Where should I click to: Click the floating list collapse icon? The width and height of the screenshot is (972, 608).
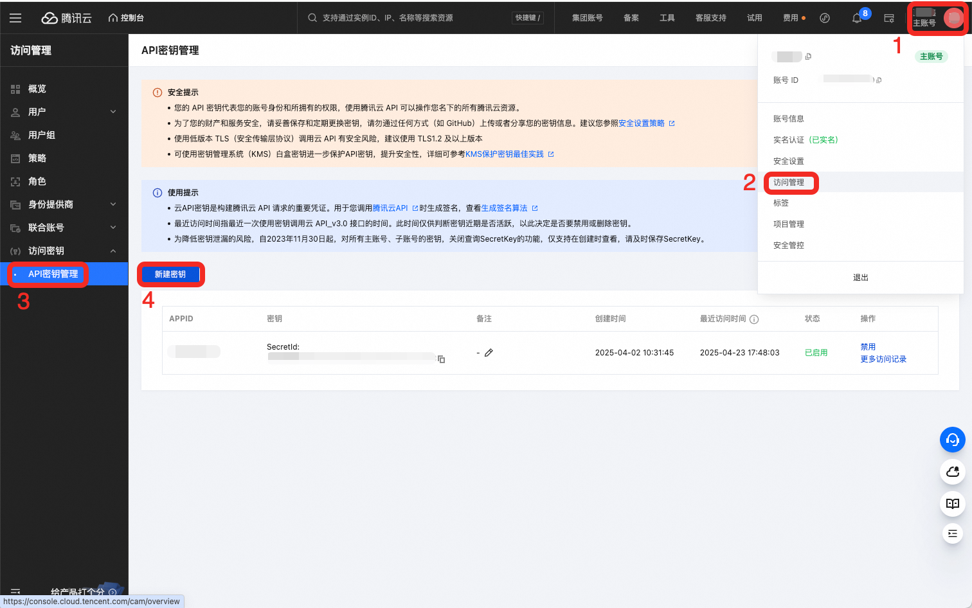click(953, 533)
